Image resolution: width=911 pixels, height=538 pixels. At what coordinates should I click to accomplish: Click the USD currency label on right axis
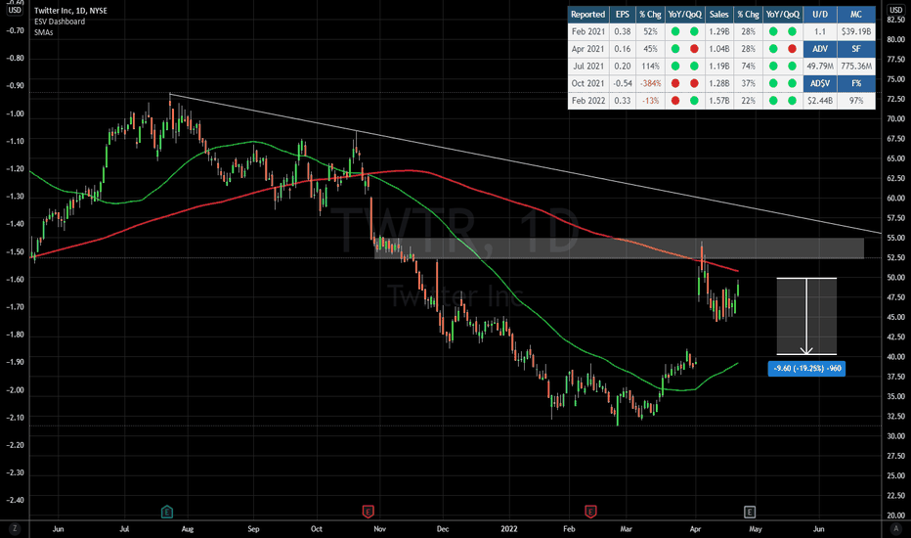[896, 10]
